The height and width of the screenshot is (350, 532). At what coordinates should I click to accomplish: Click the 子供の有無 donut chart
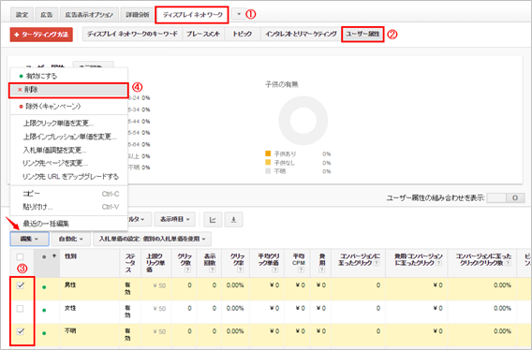303,121
